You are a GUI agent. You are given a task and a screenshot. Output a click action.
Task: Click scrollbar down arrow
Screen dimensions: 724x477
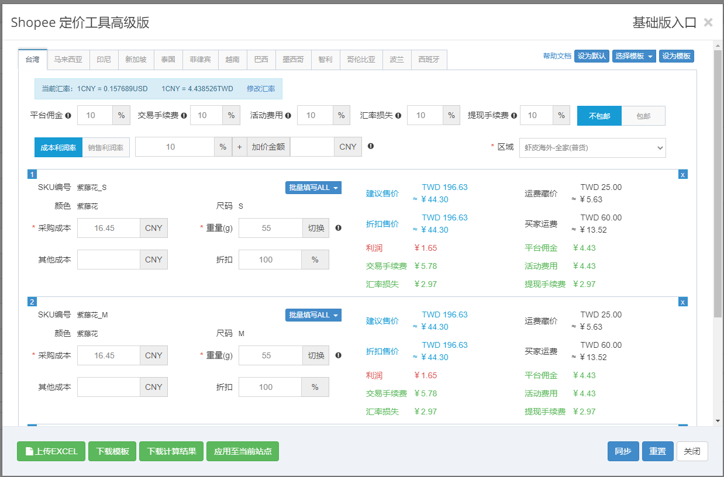718,421
